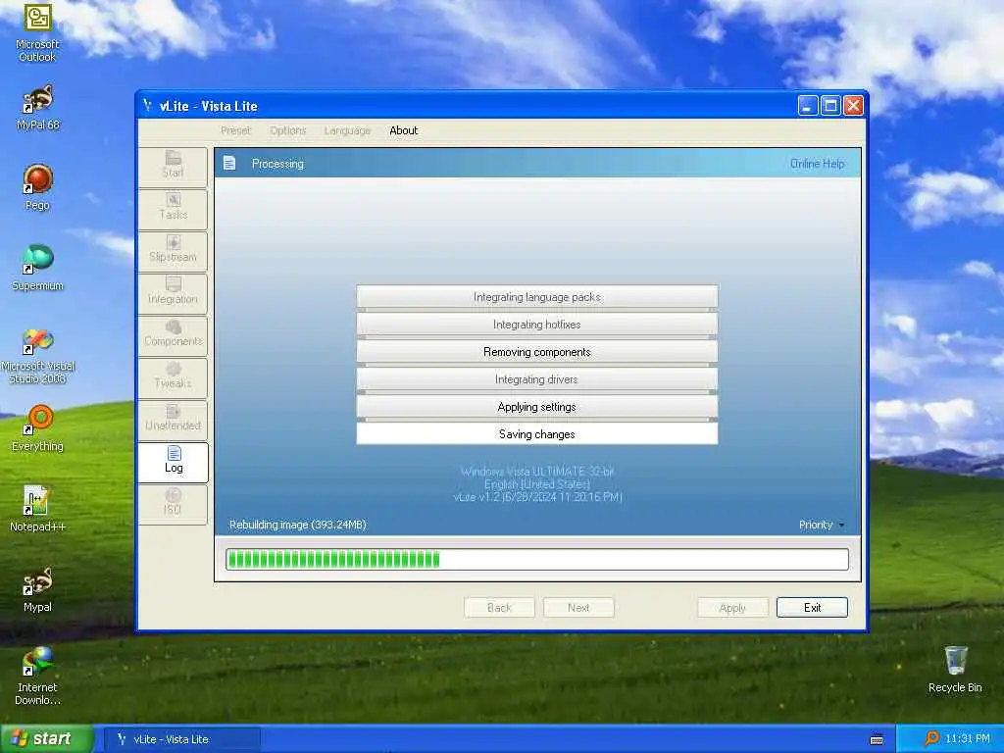1004x753 pixels.
Task: Open the Tasks sidebar page
Action: 173,208
